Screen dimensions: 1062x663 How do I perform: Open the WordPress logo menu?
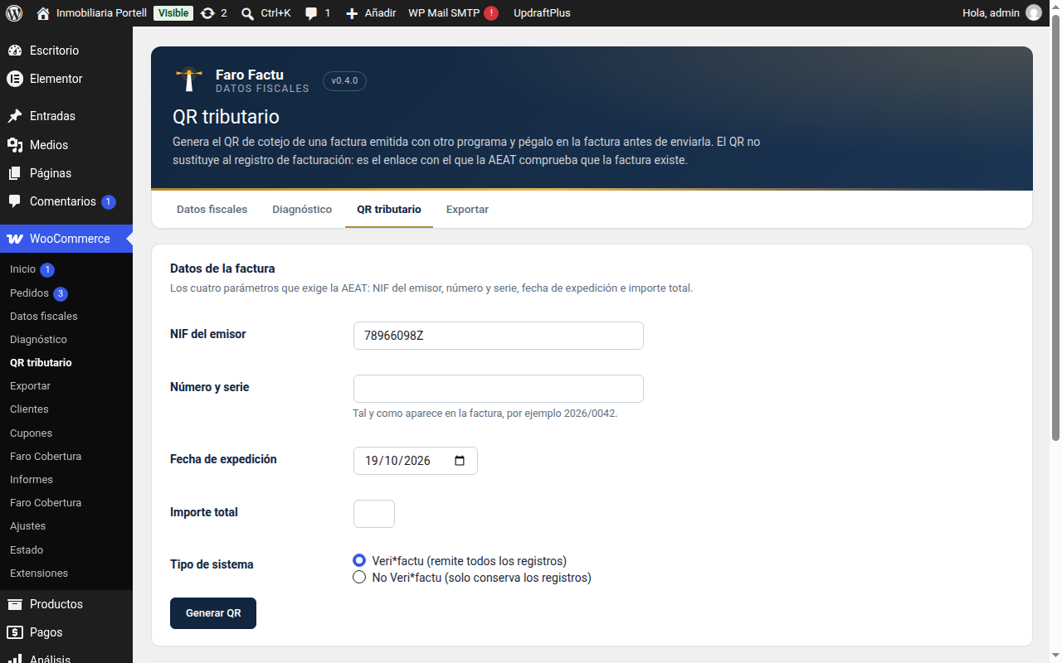(14, 13)
